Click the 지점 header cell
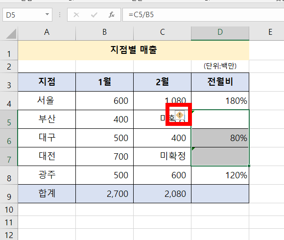The width and height of the screenshot is (284, 240). (47, 82)
